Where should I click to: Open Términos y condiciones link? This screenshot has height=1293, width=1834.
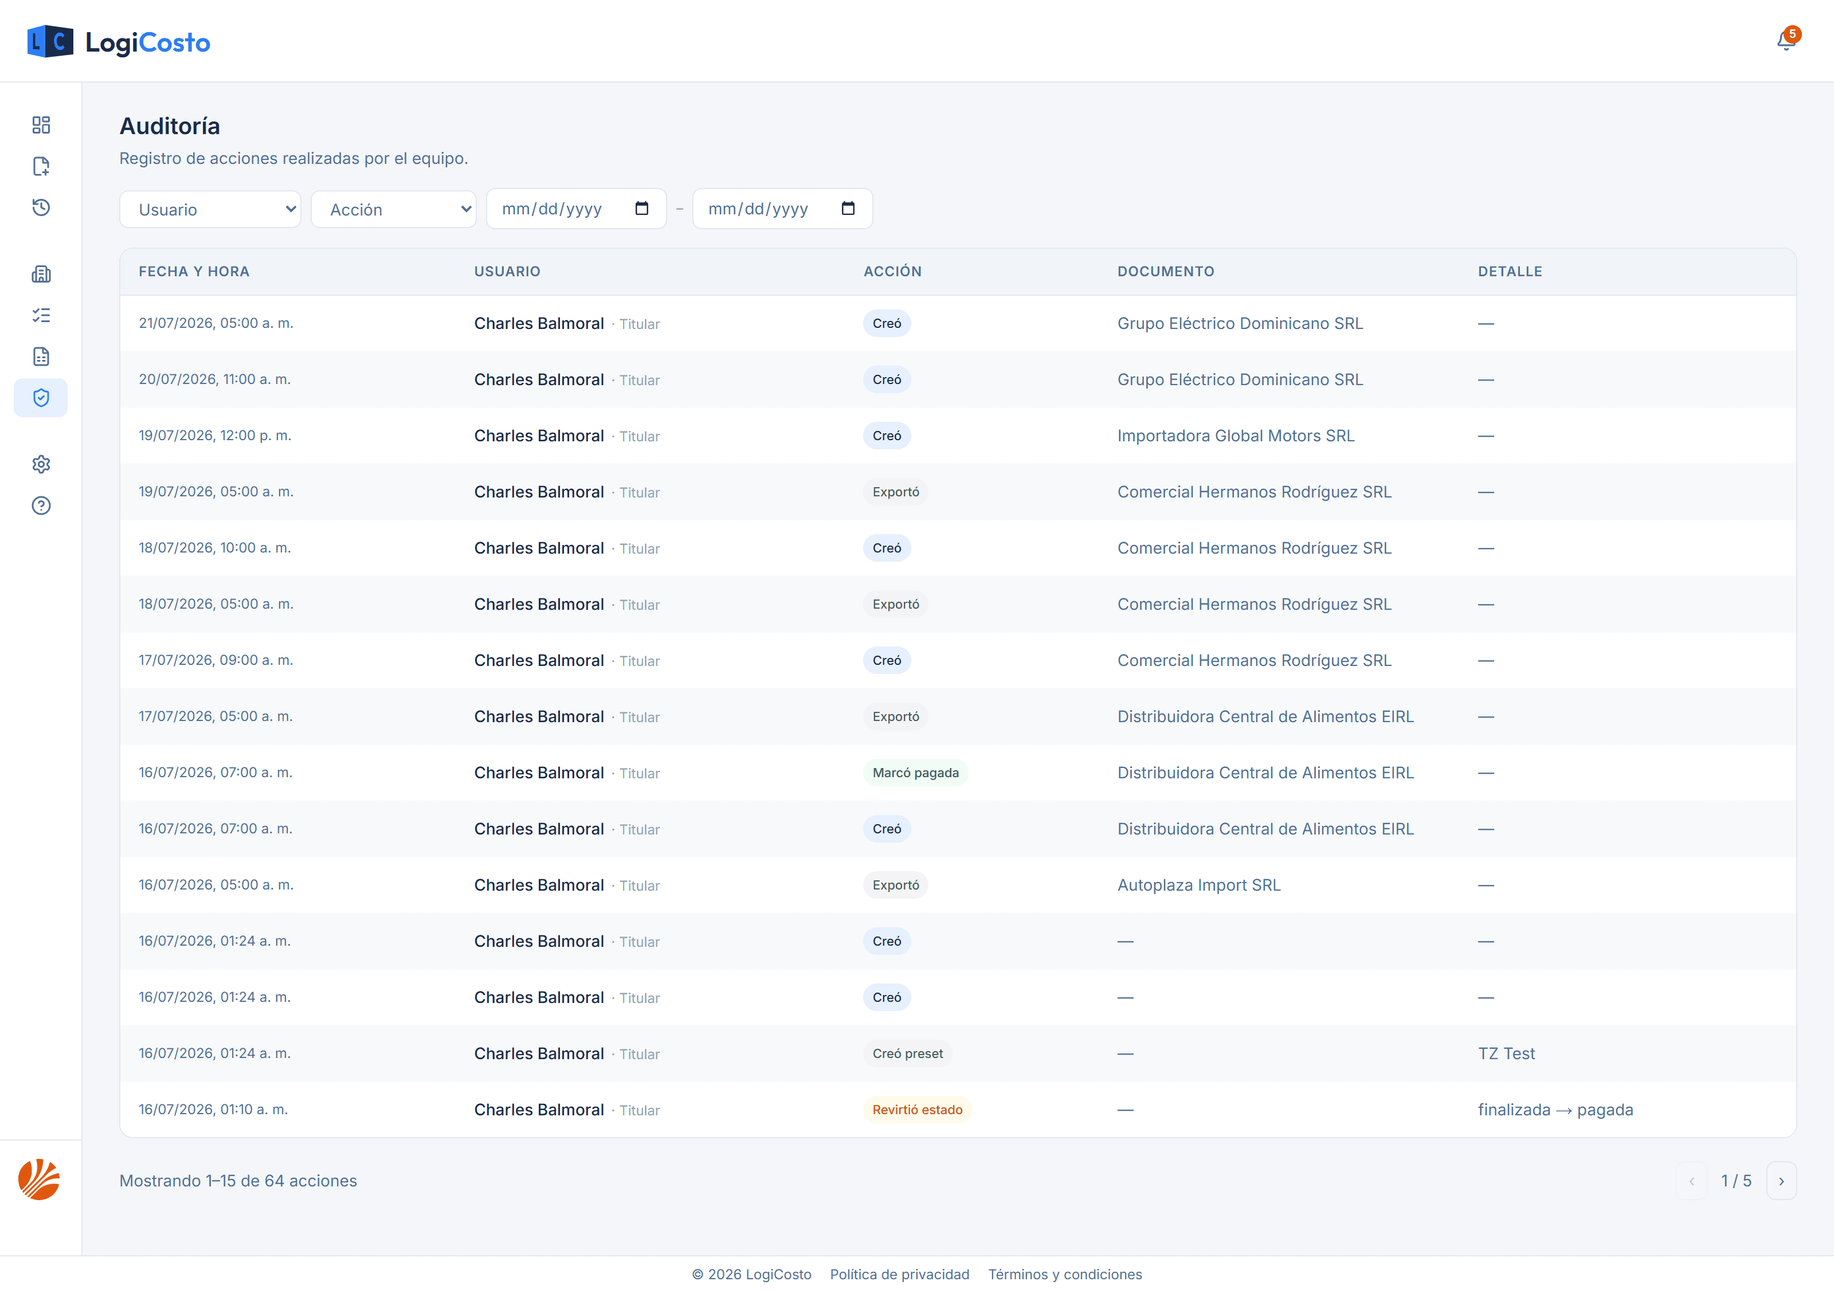(x=1065, y=1275)
